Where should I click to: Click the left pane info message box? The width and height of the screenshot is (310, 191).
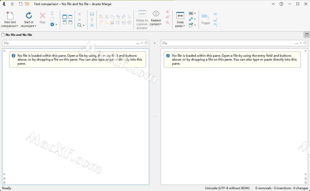tap(77, 60)
